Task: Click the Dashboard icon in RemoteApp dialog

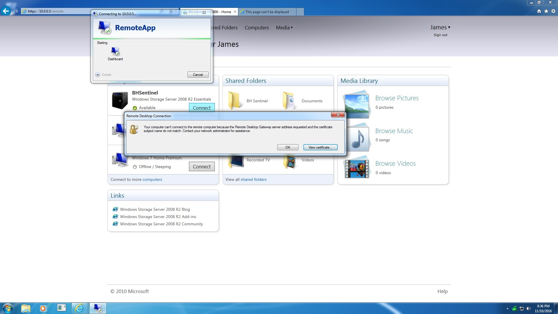Action: coord(115,52)
